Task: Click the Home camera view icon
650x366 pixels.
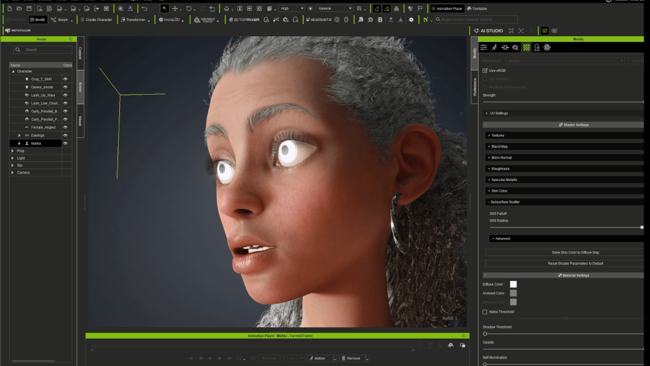Action: coord(227,8)
